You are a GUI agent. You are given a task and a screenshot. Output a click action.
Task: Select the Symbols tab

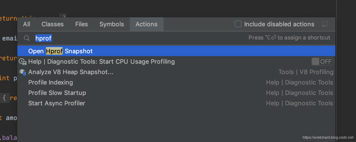112,24
